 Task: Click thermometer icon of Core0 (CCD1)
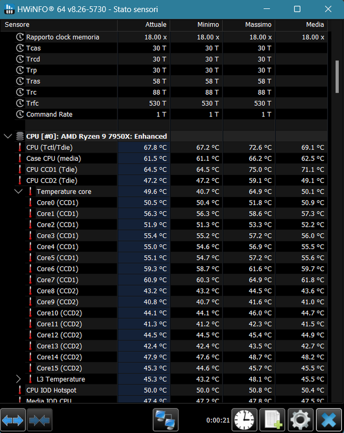pyautogui.click(x=30, y=202)
